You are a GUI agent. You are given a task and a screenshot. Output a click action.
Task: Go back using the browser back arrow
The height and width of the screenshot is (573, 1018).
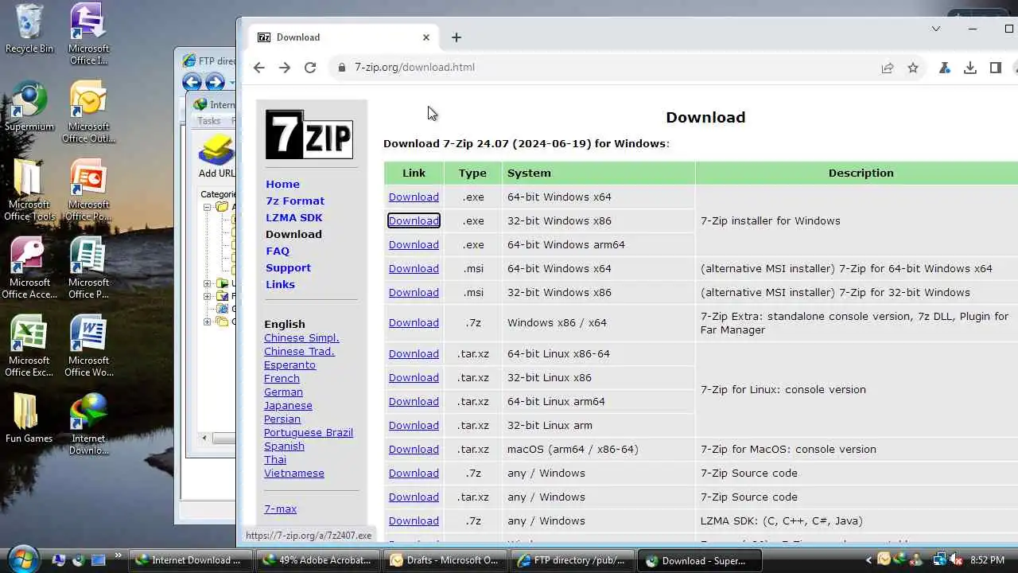pyautogui.click(x=259, y=68)
